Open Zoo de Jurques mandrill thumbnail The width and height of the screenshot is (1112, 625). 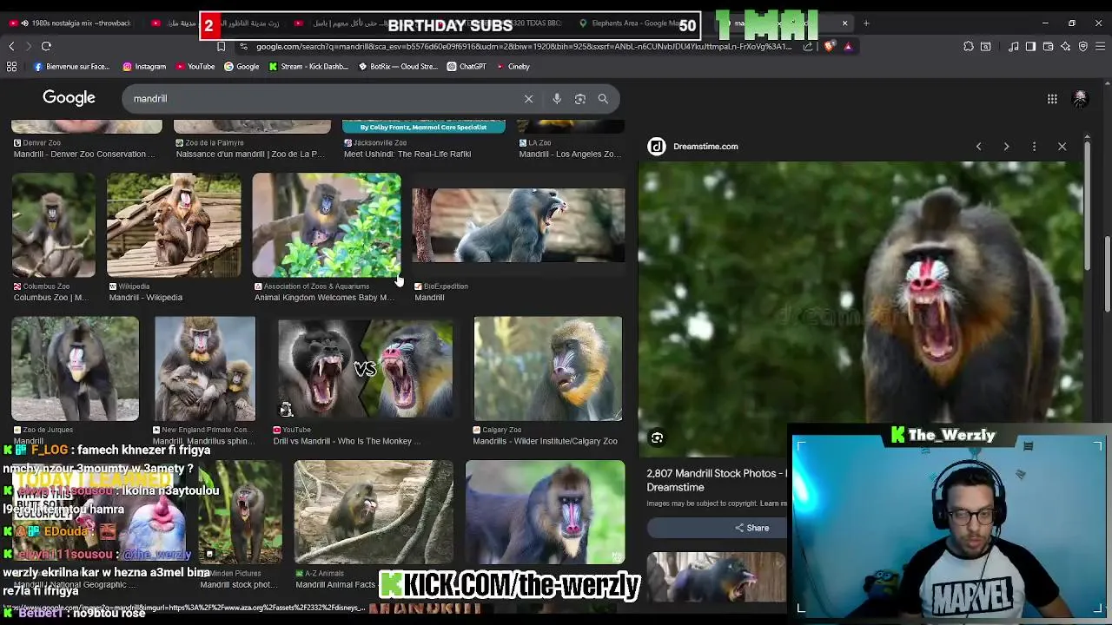[x=75, y=368]
